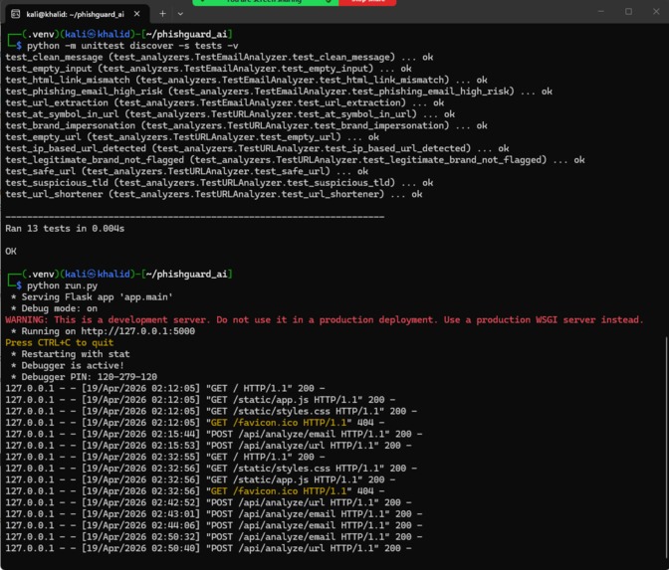The width and height of the screenshot is (669, 570).
Task: Click the 02:50:32 POST /api/analyze/email log entry
Action: [x=214, y=537]
